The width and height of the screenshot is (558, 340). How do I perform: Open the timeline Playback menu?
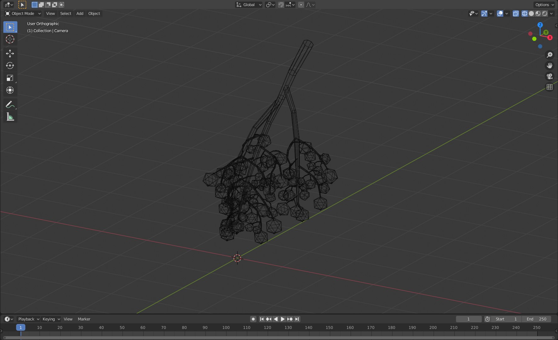pos(28,319)
